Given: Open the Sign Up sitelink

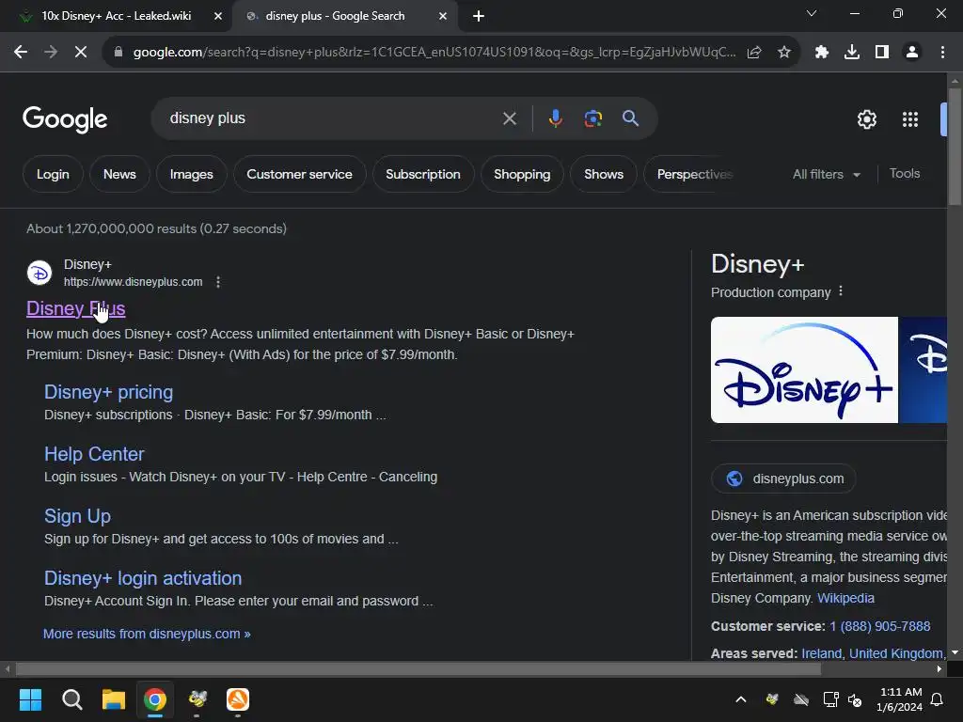Looking at the screenshot, I should (x=77, y=516).
